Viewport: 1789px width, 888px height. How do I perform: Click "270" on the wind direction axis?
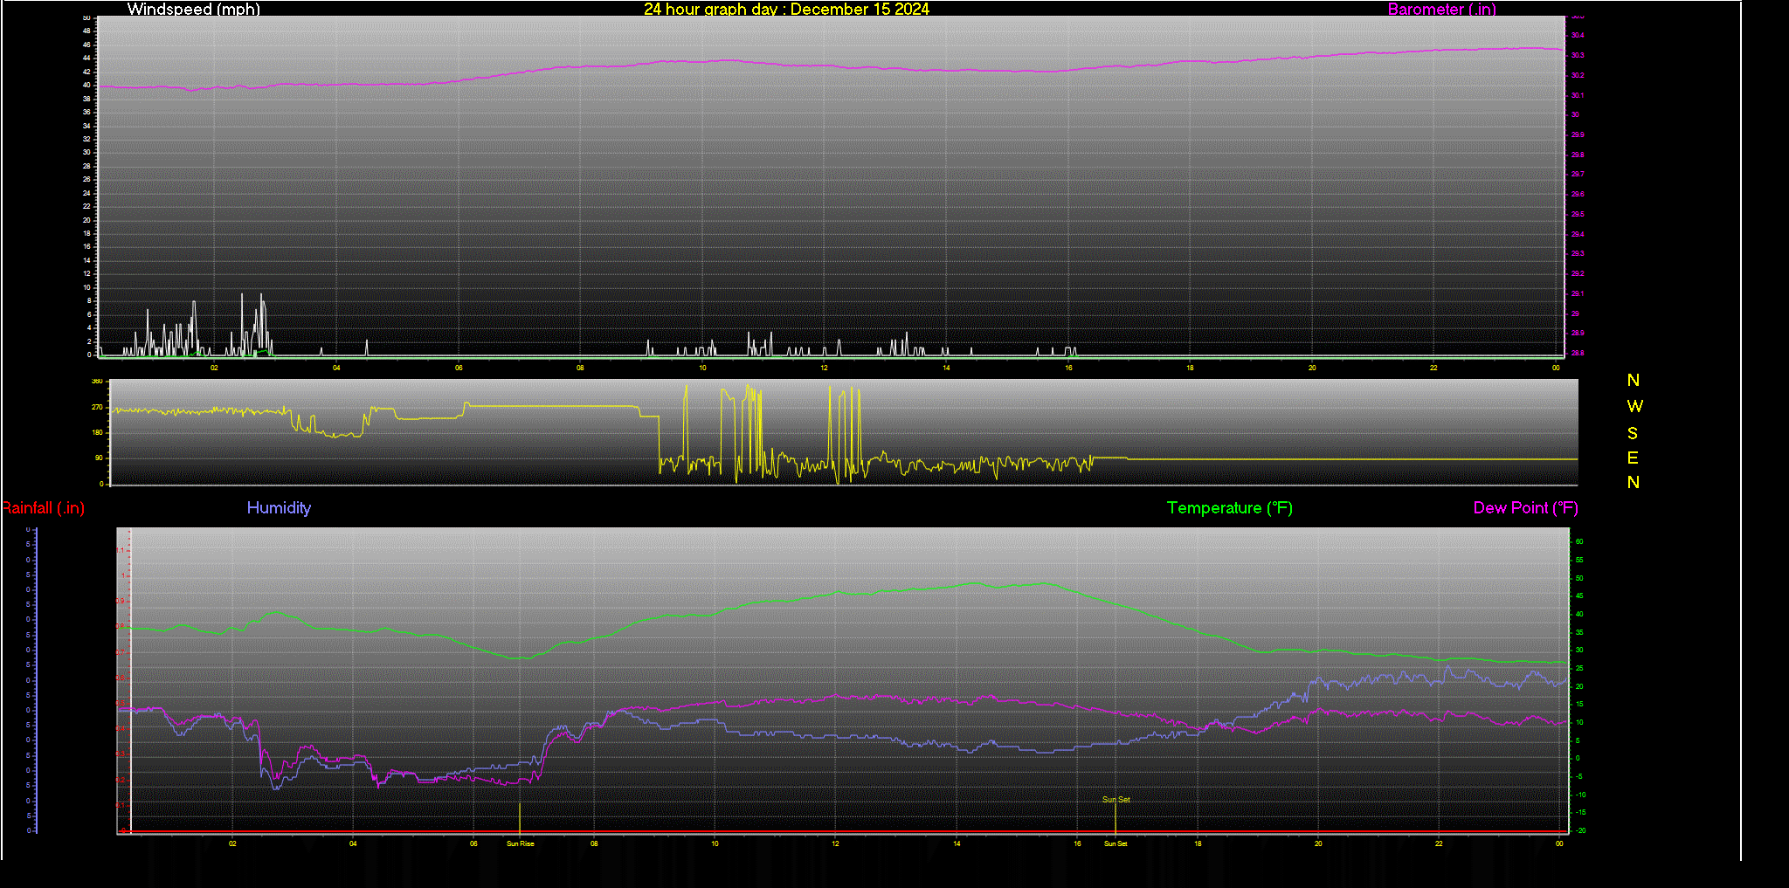coord(97,407)
